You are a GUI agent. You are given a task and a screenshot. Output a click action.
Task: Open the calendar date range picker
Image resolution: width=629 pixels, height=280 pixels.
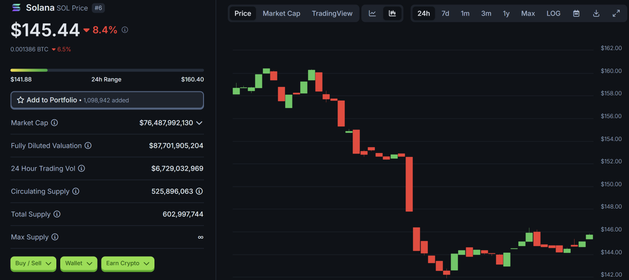(x=576, y=14)
